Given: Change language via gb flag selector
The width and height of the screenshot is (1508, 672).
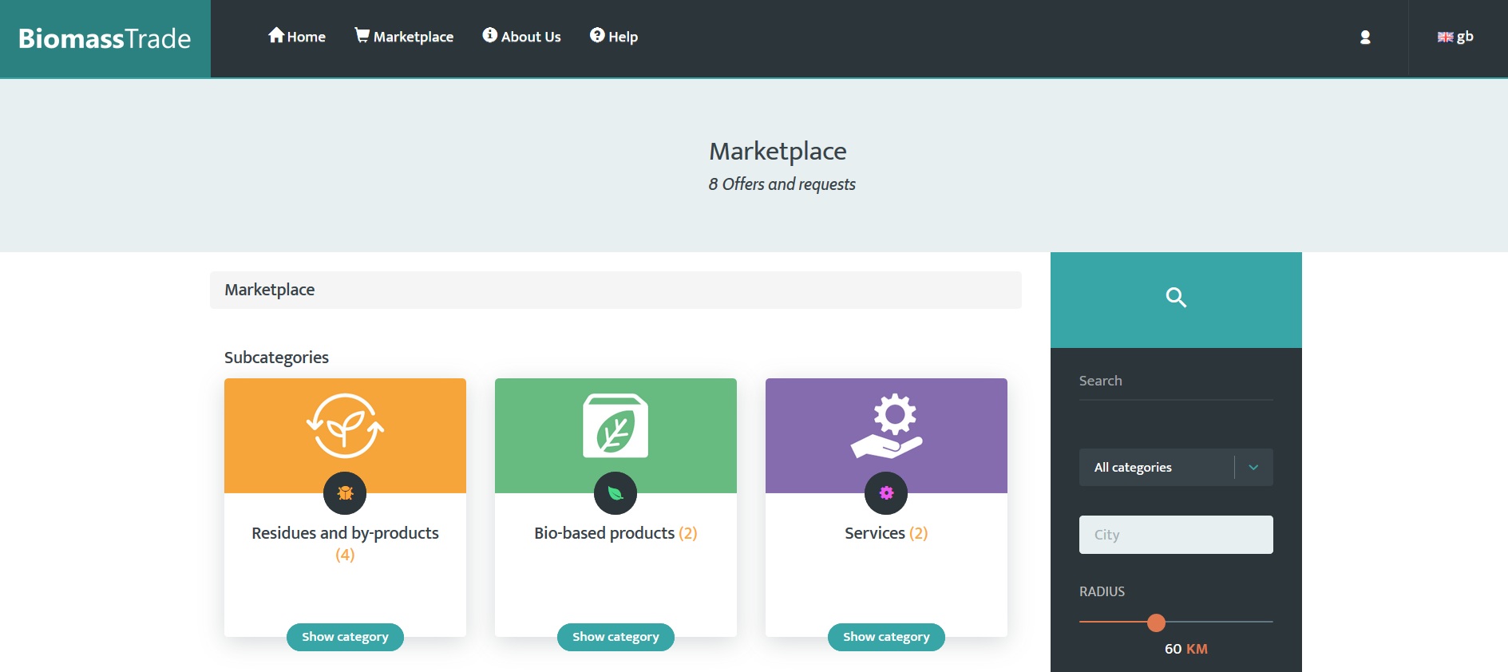Looking at the screenshot, I should (x=1455, y=37).
